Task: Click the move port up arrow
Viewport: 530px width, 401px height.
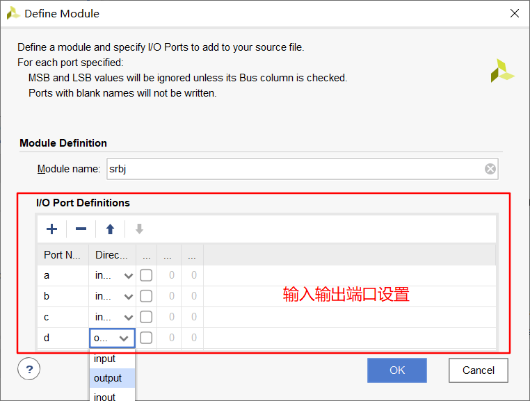Action: point(110,229)
